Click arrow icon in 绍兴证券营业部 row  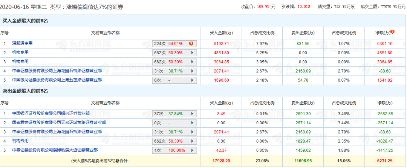192,113
